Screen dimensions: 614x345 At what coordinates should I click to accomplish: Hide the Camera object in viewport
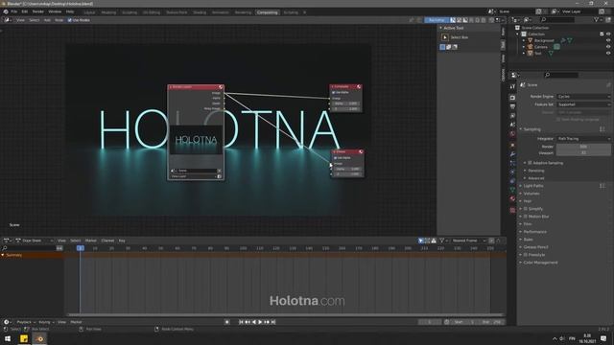tap(608, 47)
